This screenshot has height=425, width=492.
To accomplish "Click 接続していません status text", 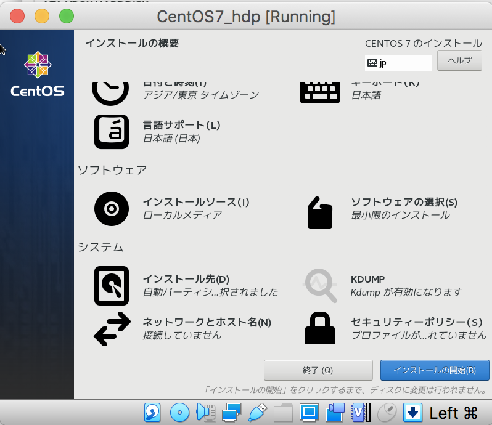I will pos(182,335).
